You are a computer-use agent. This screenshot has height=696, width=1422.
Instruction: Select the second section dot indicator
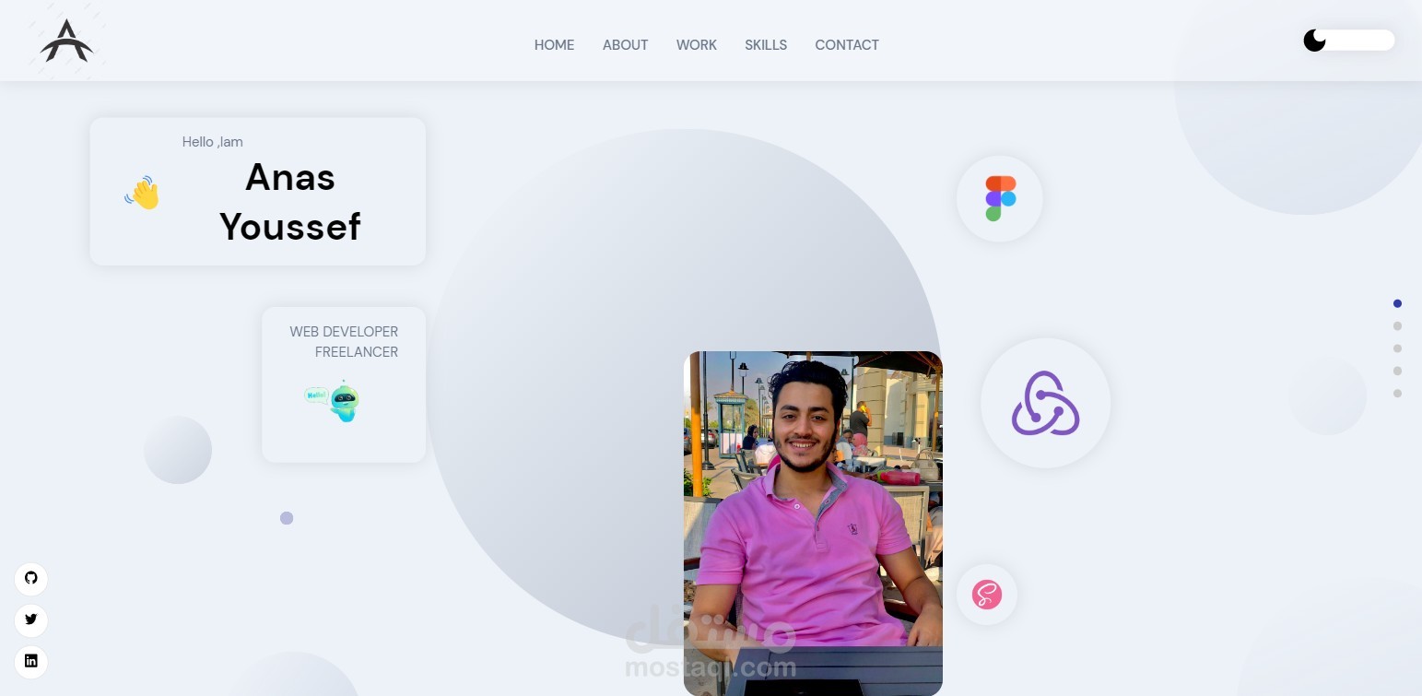click(1397, 325)
